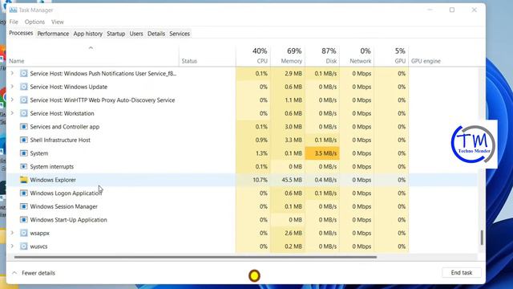Click the End task button
513x289 pixels.
[x=462, y=273]
